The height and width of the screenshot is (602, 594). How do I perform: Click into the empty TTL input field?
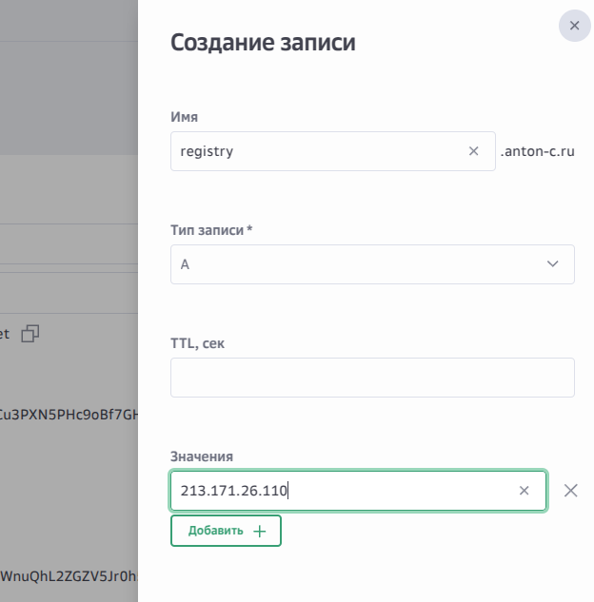pos(372,378)
